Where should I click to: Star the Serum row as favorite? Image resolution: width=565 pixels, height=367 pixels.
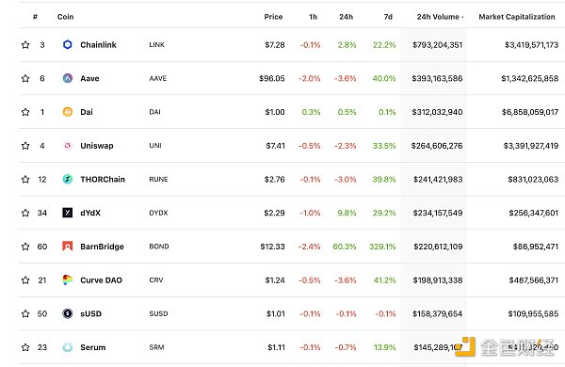click(x=25, y=347)
